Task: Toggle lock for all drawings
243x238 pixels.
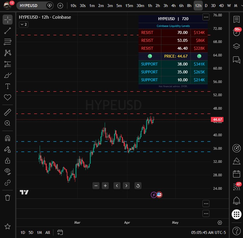Action: pos(7,161)
